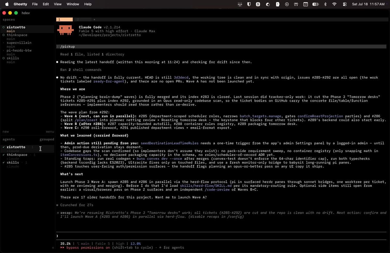The image size is (390, 253).
Task: Click the status circle beside thinkspace space
Action: pos(4,35)
